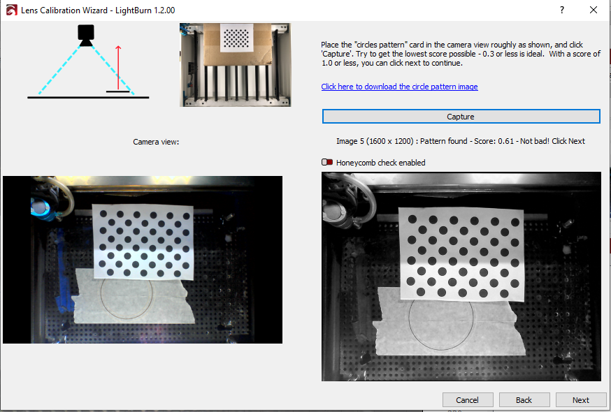Click the LightBurn app icon in title bar
Viewport: 611px width, 412px height.
point(12,10)
